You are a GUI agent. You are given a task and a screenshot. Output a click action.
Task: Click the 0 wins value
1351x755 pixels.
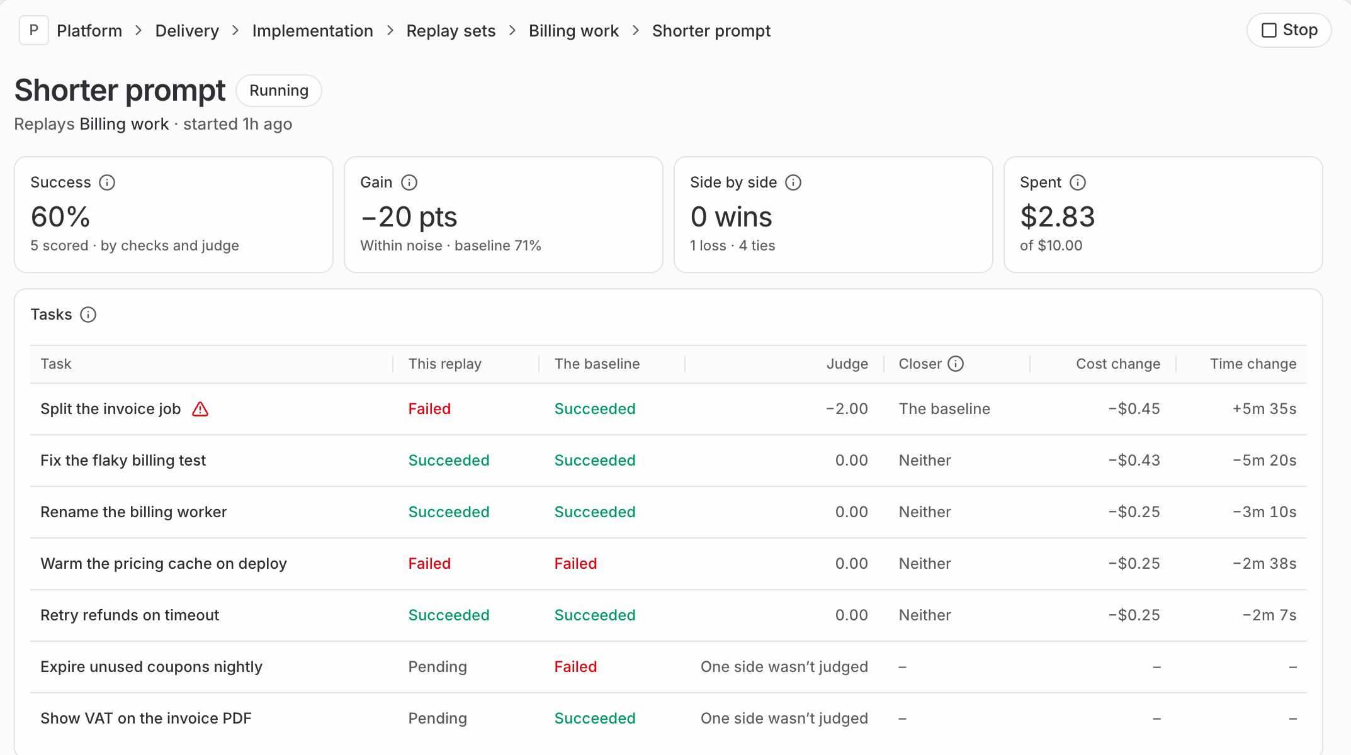click(x=731, y=217)
